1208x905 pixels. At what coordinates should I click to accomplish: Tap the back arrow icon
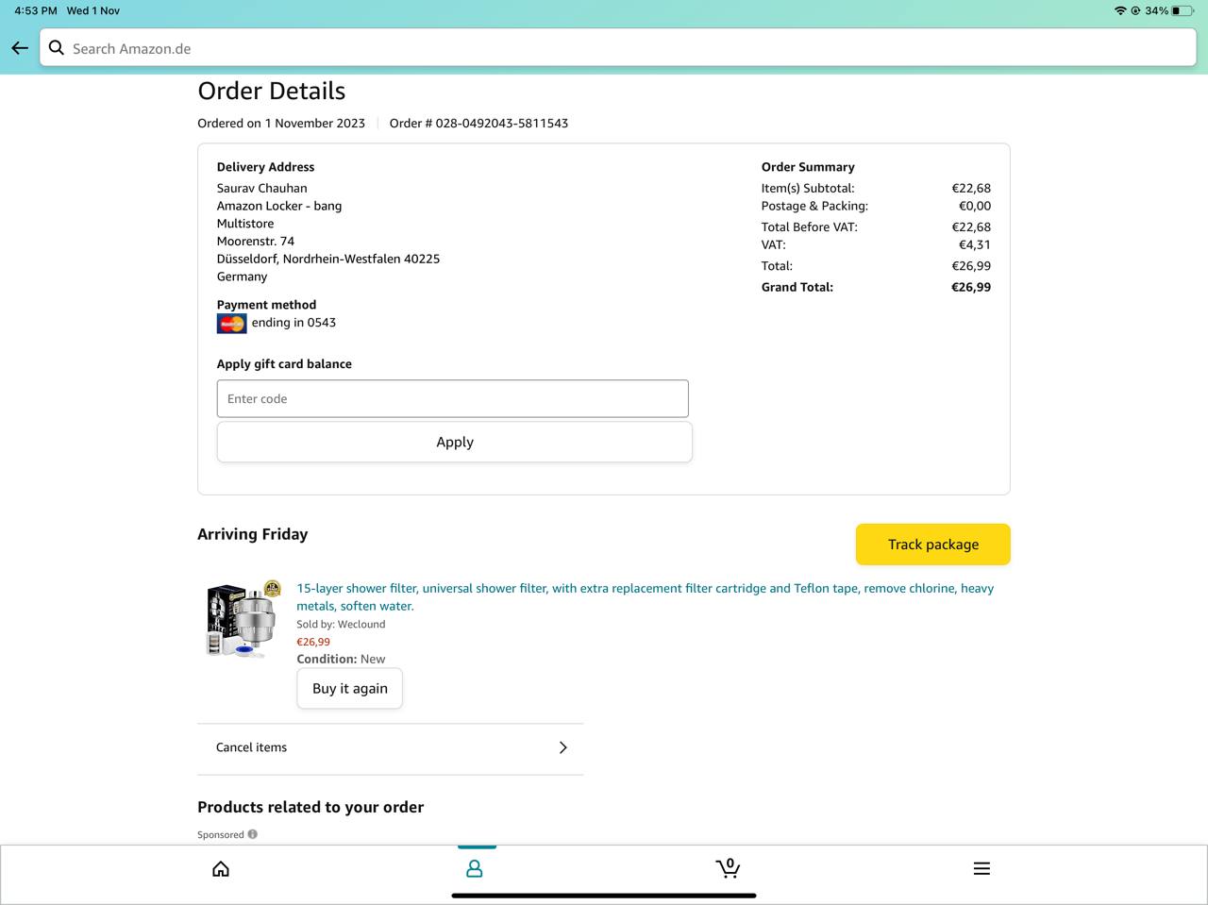(20, 48)
